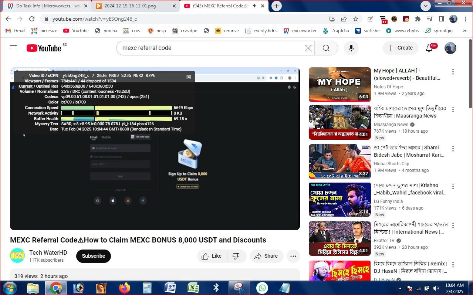The image size is (473, 295).
Task: Open options for the My Hope video
Action: (453, 72)
